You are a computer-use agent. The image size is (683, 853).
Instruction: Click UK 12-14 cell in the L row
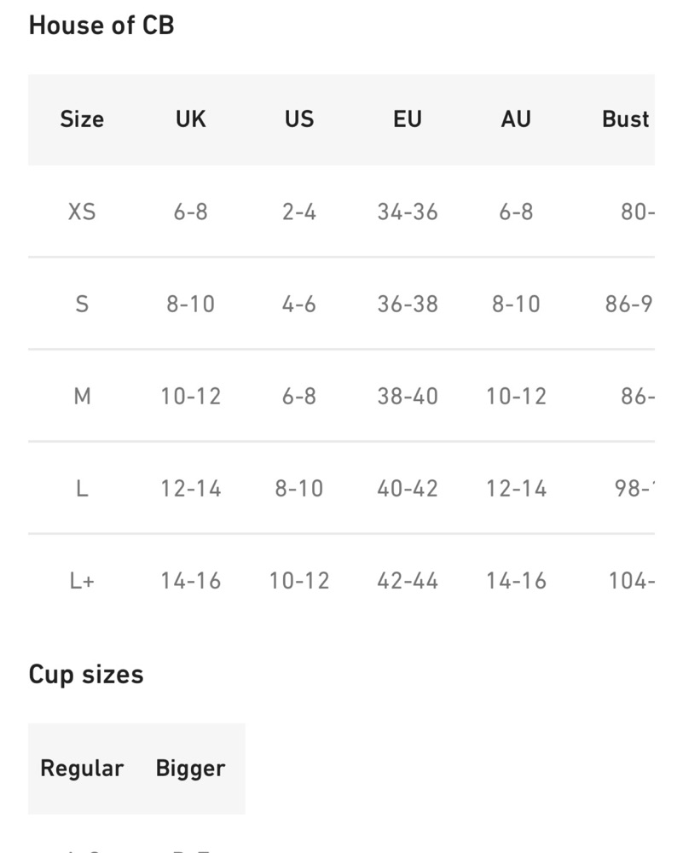pyautogui.click(x=190, y=489)
